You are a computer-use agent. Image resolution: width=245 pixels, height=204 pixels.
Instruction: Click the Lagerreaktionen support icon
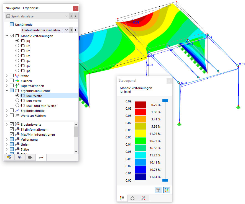(x=17, y=86)
